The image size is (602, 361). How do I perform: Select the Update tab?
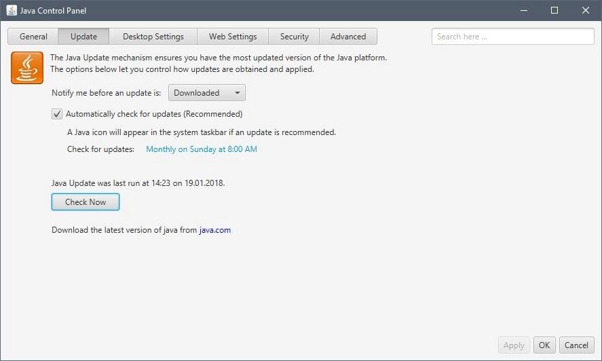click(x=83, y=37)
